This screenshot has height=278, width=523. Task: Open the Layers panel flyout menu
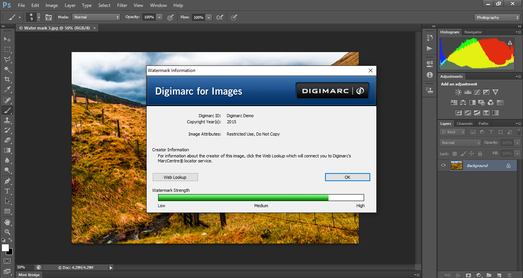point(518,124)
